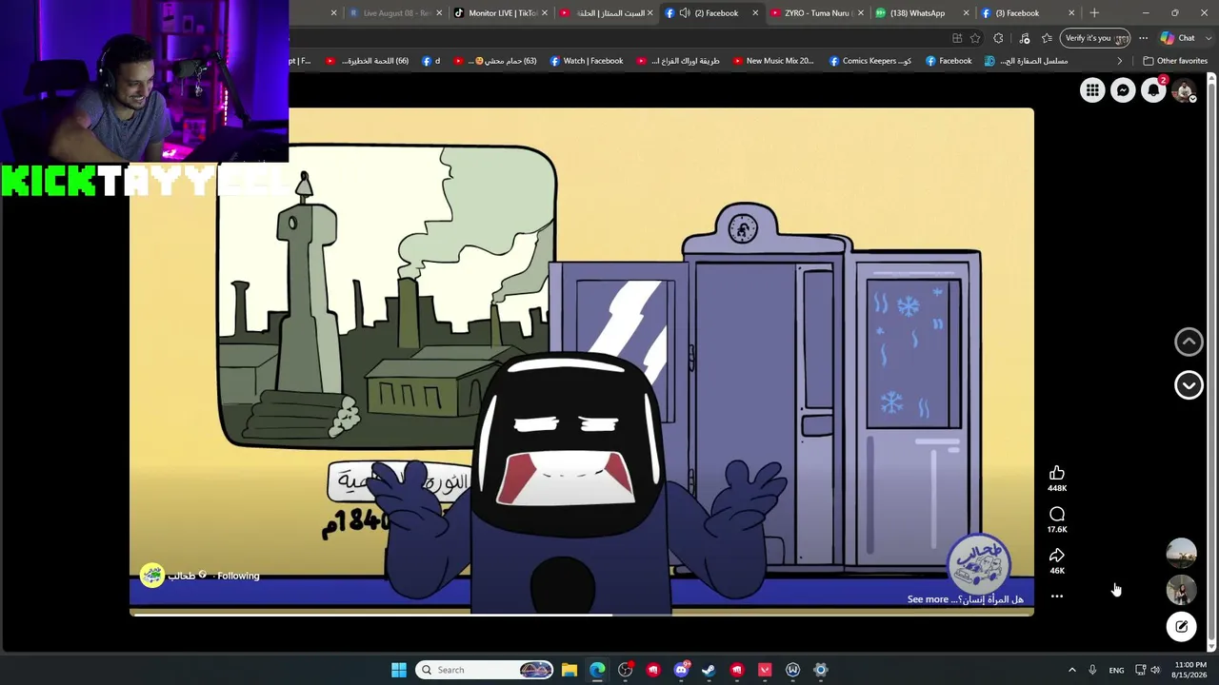Show hidden system tray icons
The width and height of the screenshot is (1219, 685).
pyautogui.click(x=1071, y=670)
